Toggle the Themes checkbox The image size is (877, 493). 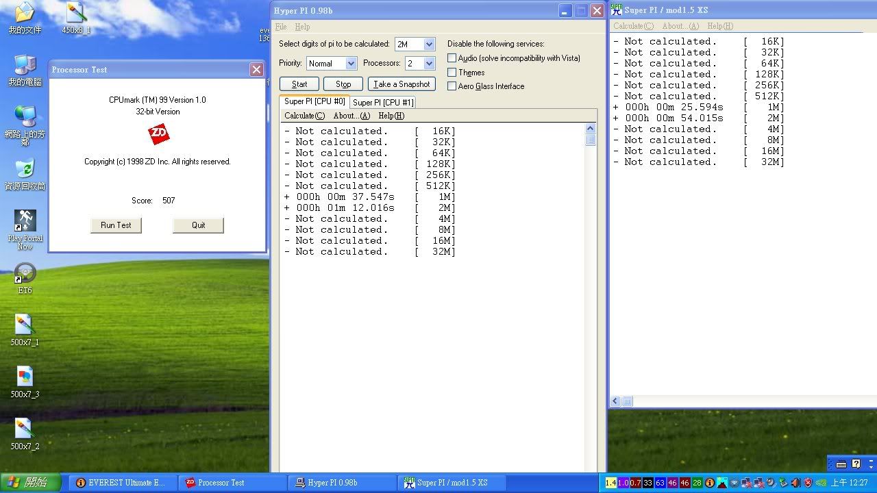click(452, 72)
